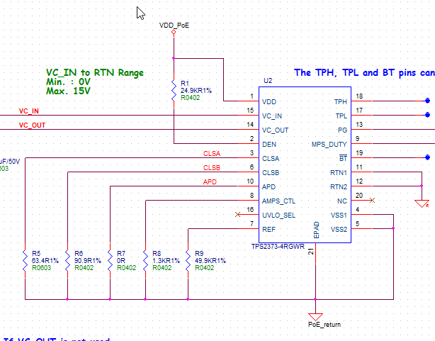Select the UVLO_SEL pin name on U2

278,216
